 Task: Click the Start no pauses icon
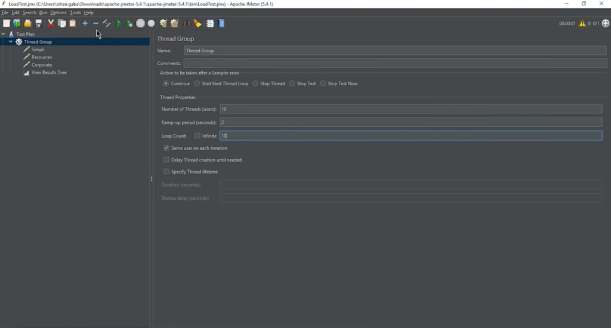click(129, 23)
